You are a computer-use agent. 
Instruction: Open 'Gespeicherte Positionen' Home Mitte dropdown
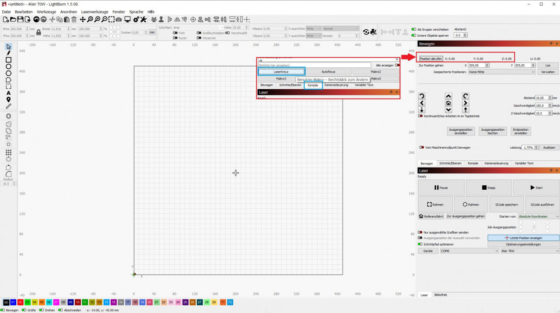pos(501,72)
